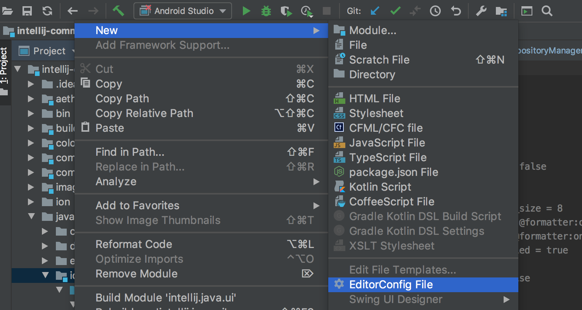Expand the images folder arrow
This screenshot has height=310, width=582.
(x=31, y=187)
